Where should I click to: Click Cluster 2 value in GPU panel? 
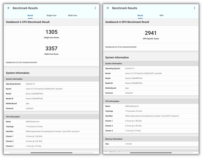133,126
